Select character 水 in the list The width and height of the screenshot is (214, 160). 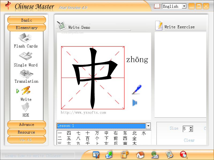[x=144, y=133]
